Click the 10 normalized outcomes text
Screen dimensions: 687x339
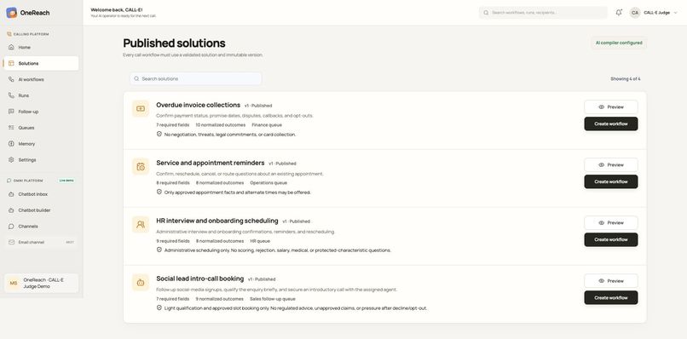click(221, 125)
